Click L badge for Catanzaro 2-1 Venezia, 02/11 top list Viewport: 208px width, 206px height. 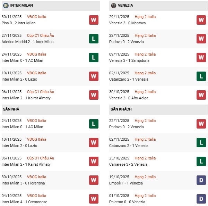point(201,76)
